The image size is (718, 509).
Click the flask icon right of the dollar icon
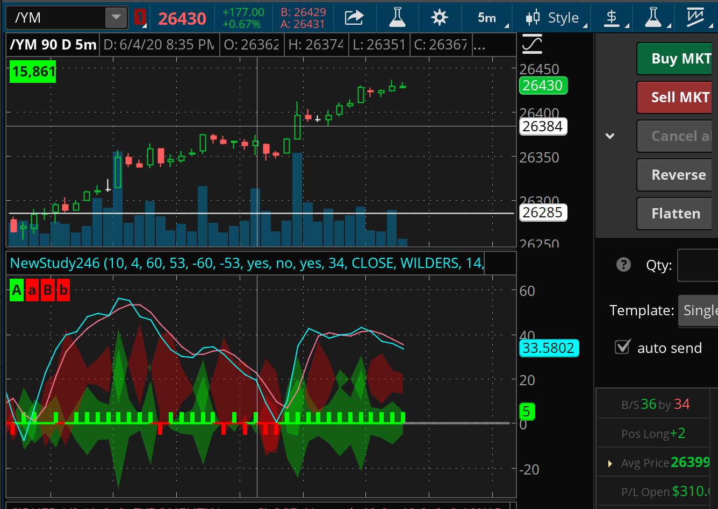653,18
